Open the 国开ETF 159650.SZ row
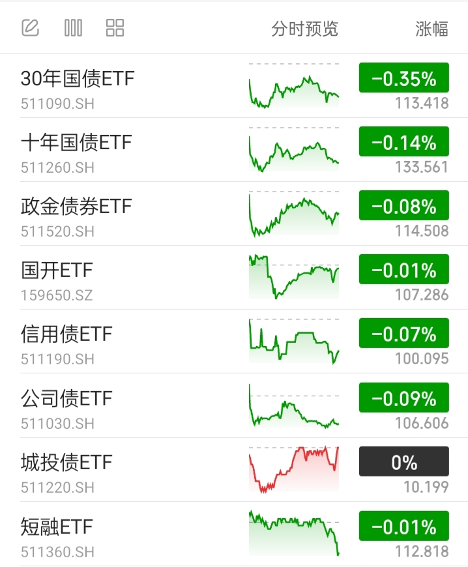The height and width of the screenshot is (567, 468). pyautogui.click(x=234, y=278)
